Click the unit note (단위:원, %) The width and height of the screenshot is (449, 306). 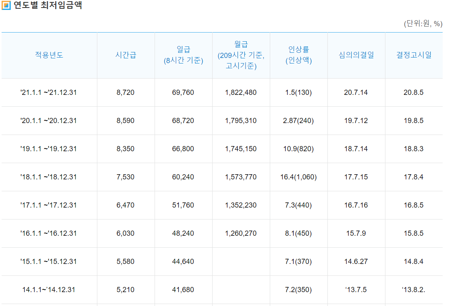[423, 23]
